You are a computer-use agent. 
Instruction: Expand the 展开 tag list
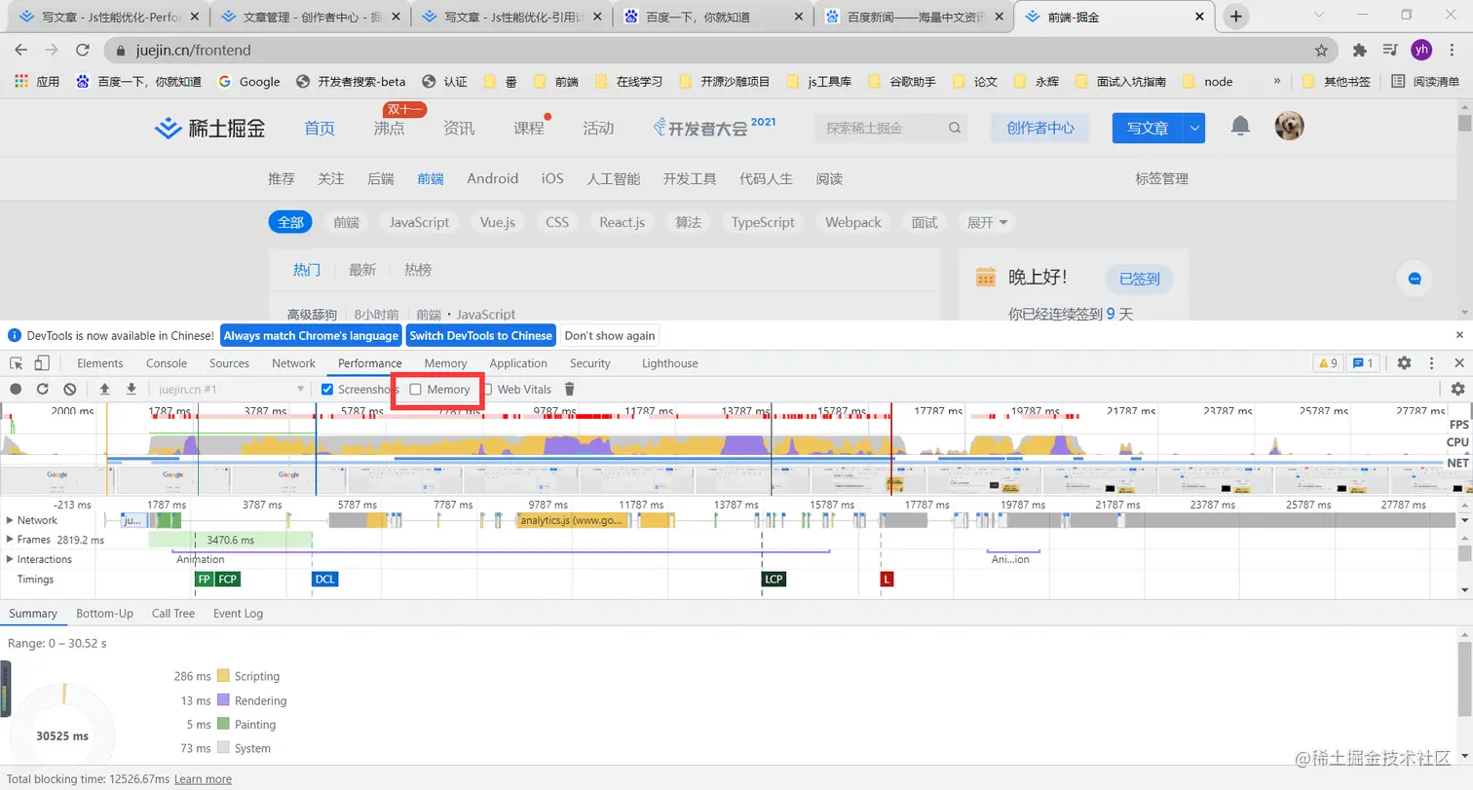pyautogui.click(x=988, y=222)
